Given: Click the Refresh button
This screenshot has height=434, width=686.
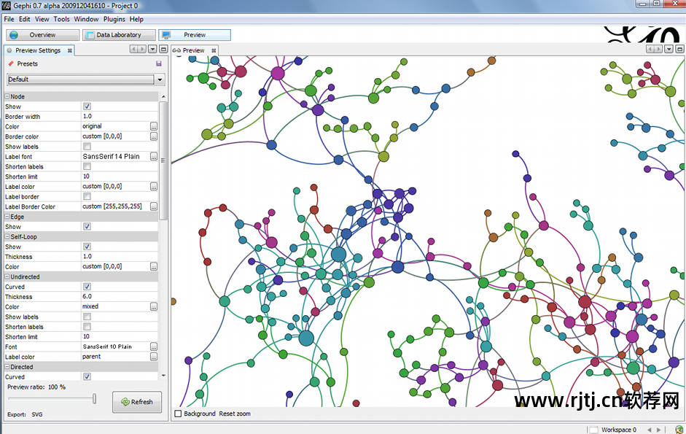Looking at the screenshot, I should click(137, 402).
